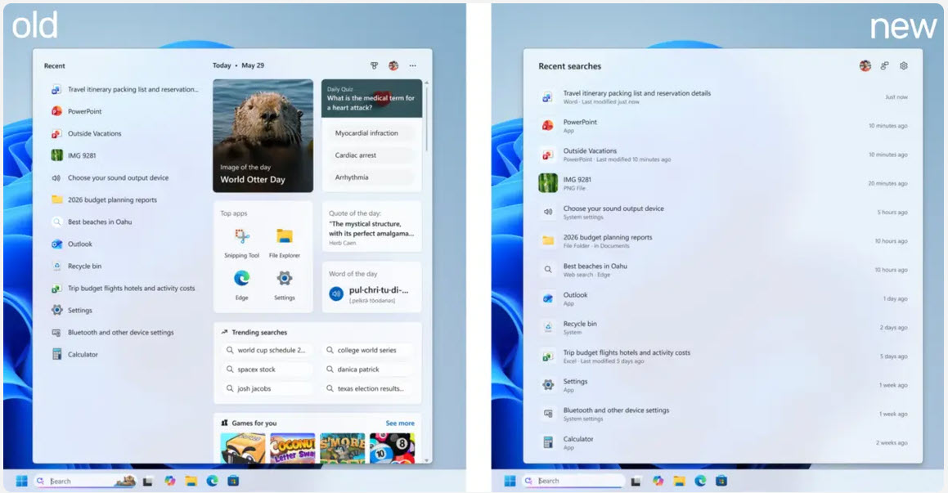
Task: Open the Rewards trophy icon in old panel
Action: click(x=375, y=66)
